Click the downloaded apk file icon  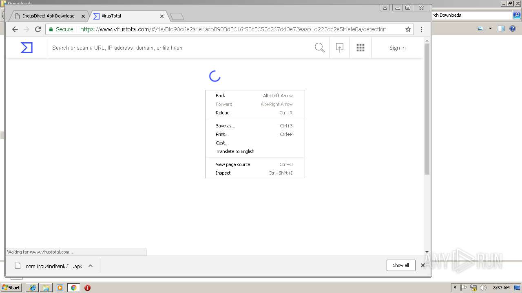pyautogui.click(x=18, y=266)
